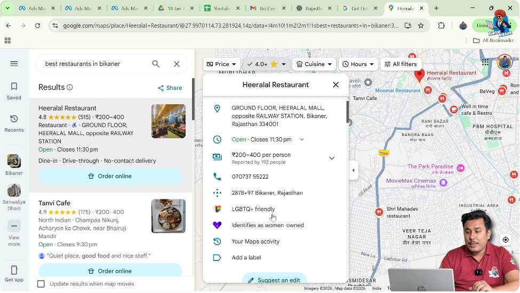The image size is (520, 293).
Task: Switch to the Gmail Re: Con tab
Action: [268, 9]
